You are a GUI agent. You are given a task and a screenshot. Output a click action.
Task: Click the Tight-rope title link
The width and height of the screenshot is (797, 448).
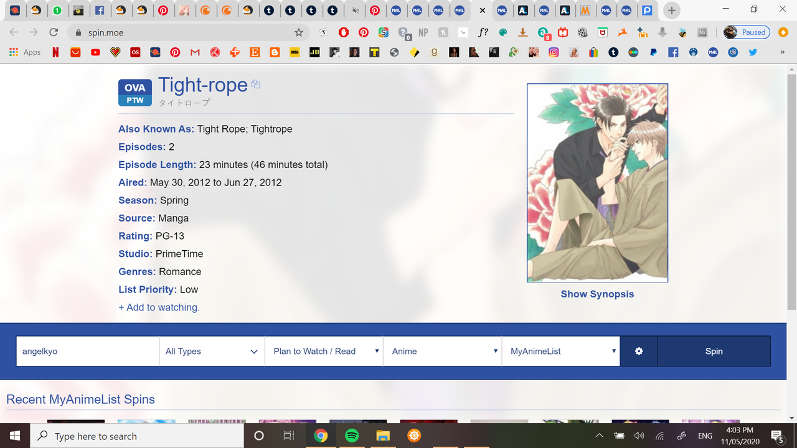click(x=203, y=85)
